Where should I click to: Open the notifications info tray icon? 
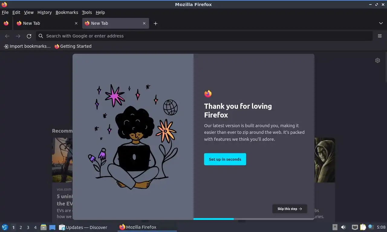click(x=371, y=227)
